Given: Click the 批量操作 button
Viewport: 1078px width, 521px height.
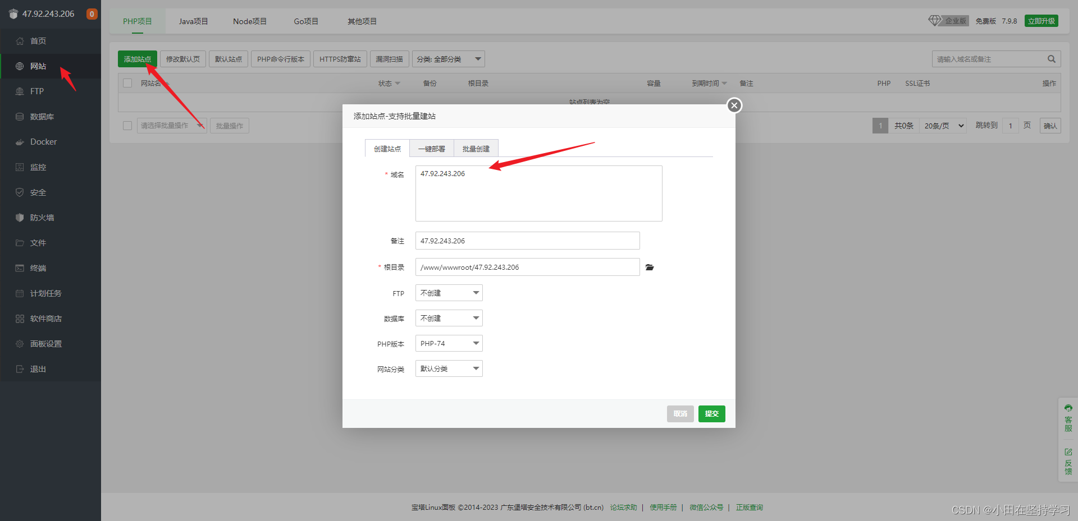Looking at the screenshot, I should (x=230, y=126).
